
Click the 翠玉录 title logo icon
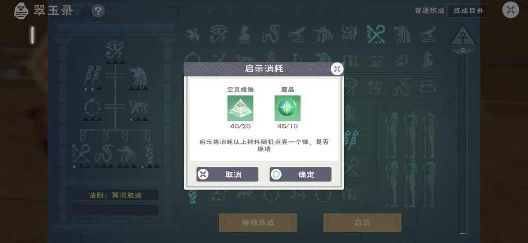point(22,11)
